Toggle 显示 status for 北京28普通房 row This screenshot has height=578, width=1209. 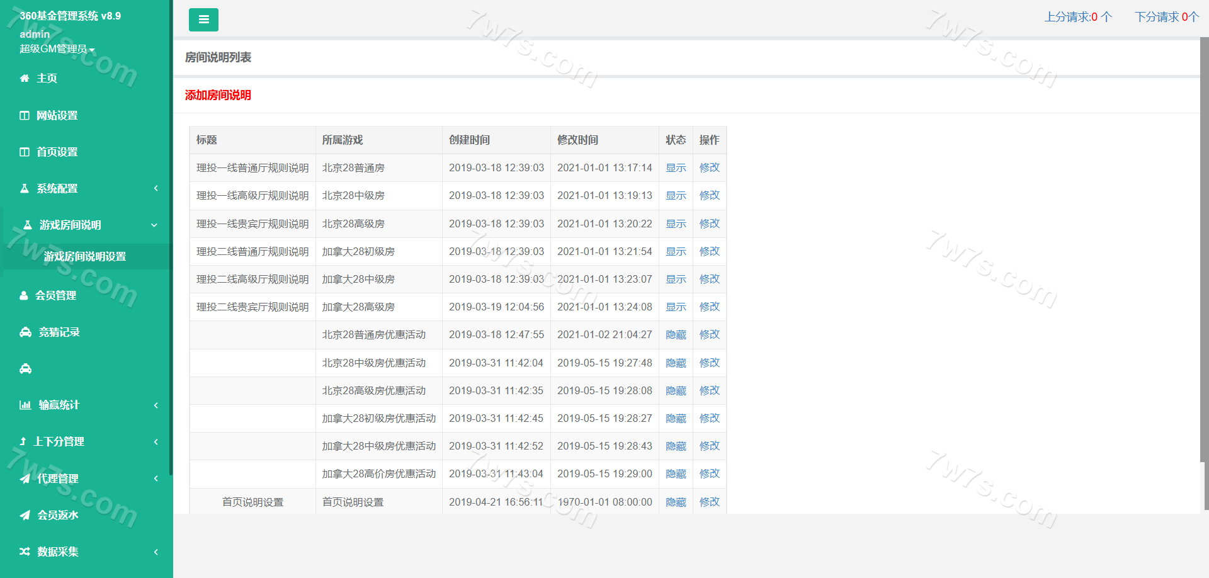(x=676, y=168)
